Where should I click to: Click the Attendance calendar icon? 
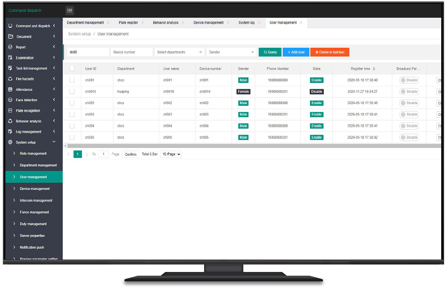(10, 89)
